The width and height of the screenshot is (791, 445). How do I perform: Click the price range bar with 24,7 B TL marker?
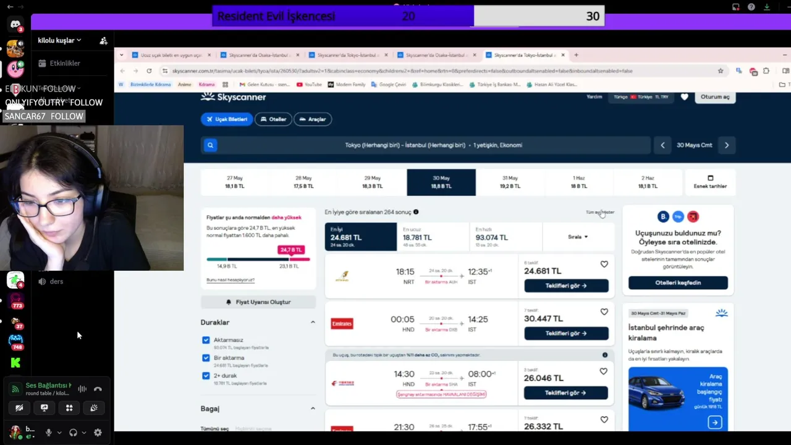click(258, 259)
